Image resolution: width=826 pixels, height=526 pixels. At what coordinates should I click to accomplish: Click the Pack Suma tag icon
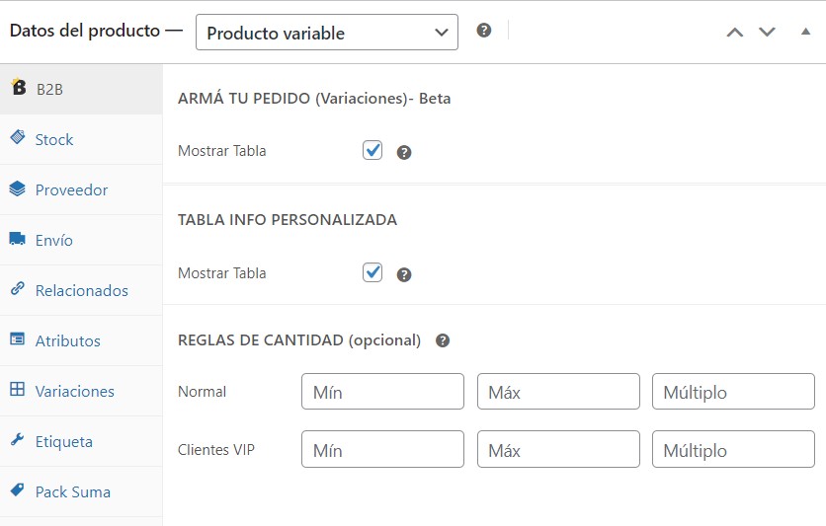18,489
